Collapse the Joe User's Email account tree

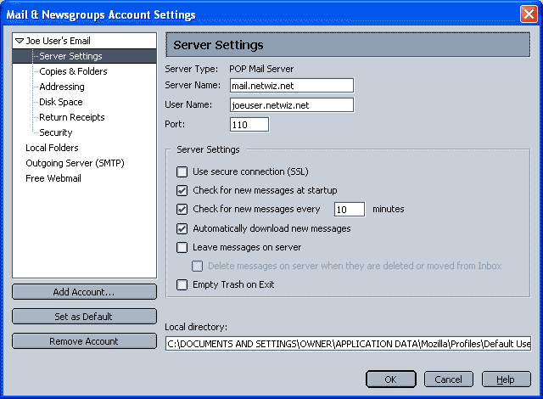pyautogui.click(x=20, y=41)
